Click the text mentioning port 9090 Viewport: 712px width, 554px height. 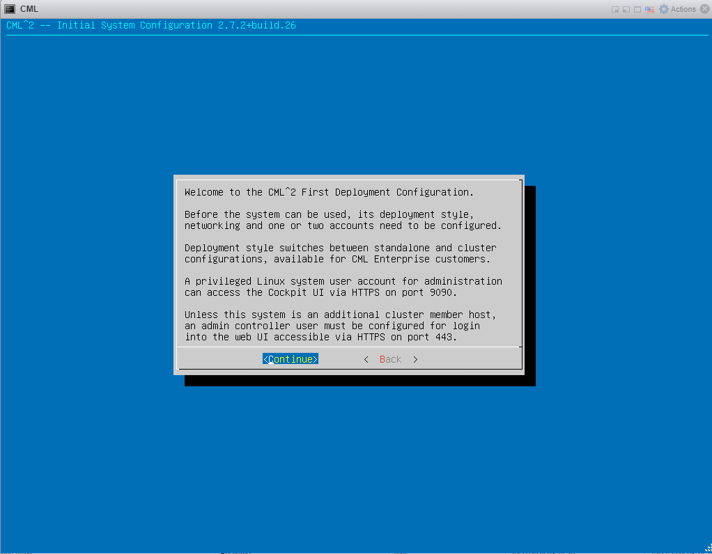[320, 292]
